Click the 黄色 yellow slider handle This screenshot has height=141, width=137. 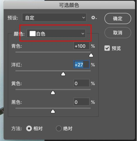coord(53,93)
